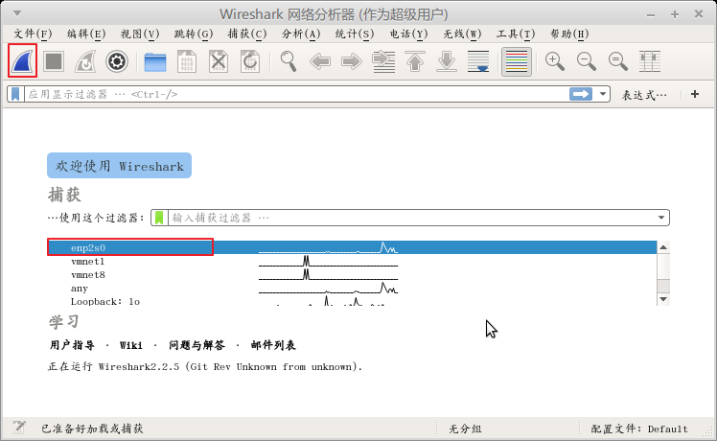717x441 pixels.
Task: Select the enp2s0 interface
Action: click(x=352, y=247)
